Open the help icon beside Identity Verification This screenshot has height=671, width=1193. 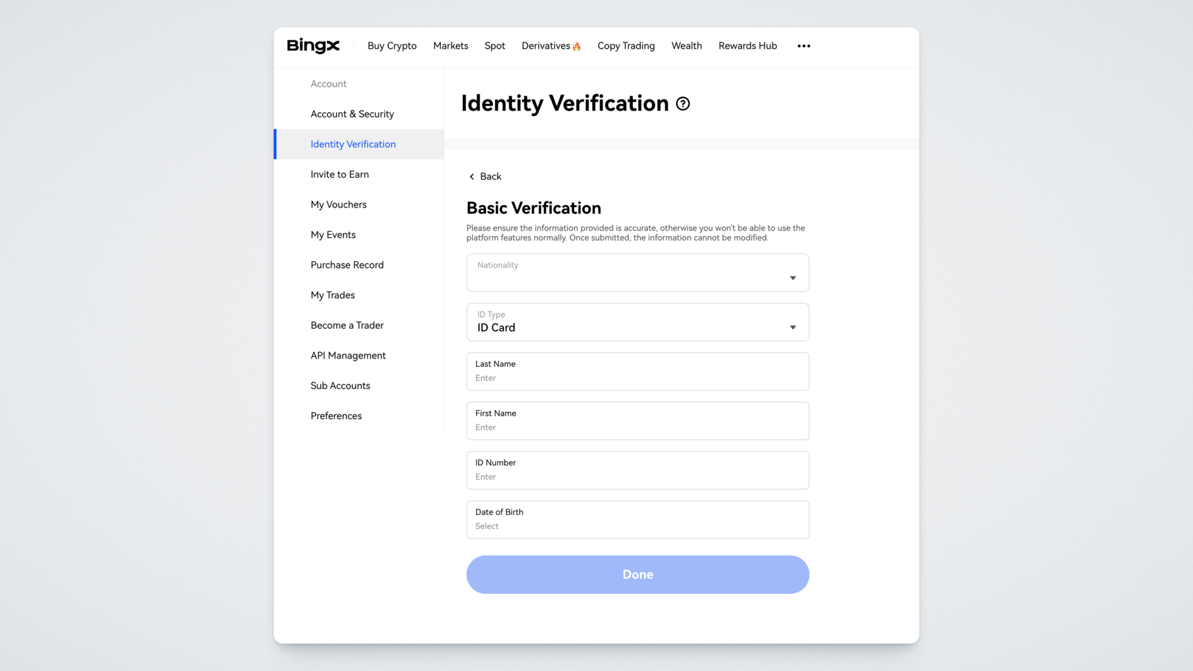tap(683, 104)
